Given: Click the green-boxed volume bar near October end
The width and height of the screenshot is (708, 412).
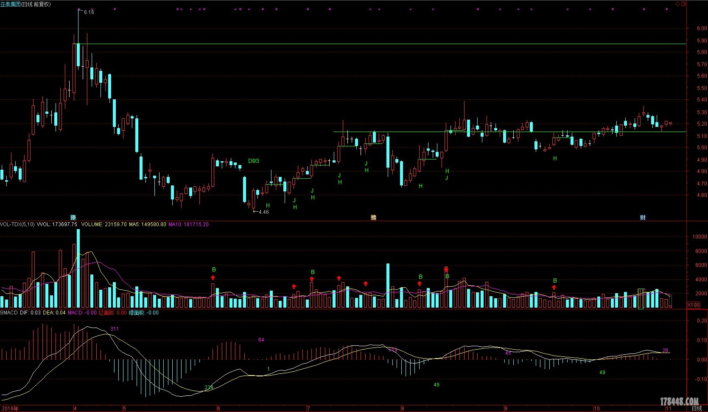Looking at the screenshot, I should [641, 298].
